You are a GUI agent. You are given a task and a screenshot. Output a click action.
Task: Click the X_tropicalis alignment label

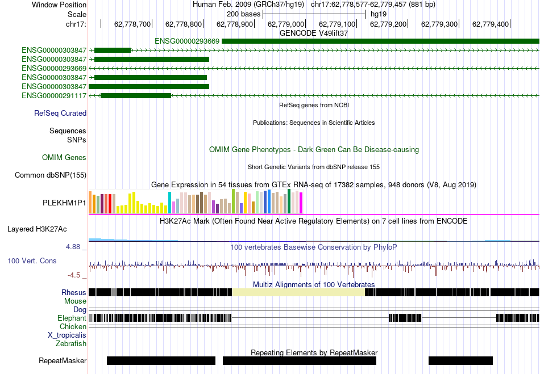67,335
